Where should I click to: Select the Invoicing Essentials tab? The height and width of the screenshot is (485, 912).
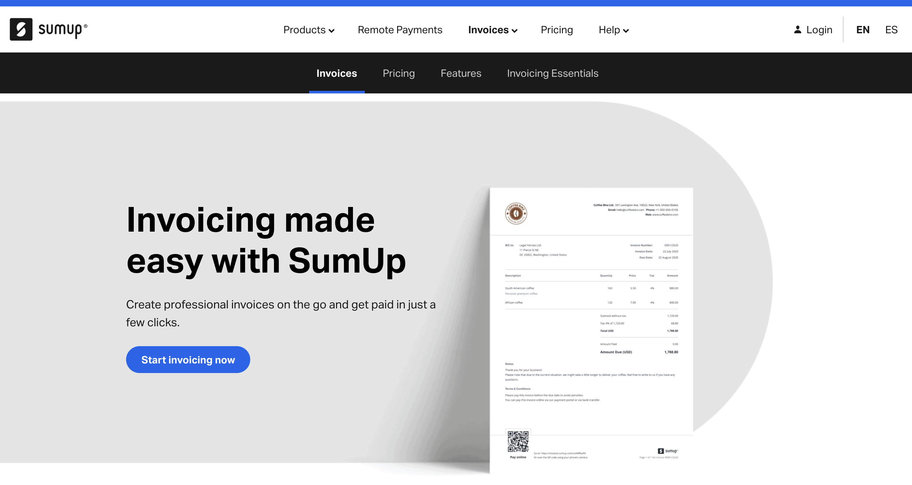553,73
